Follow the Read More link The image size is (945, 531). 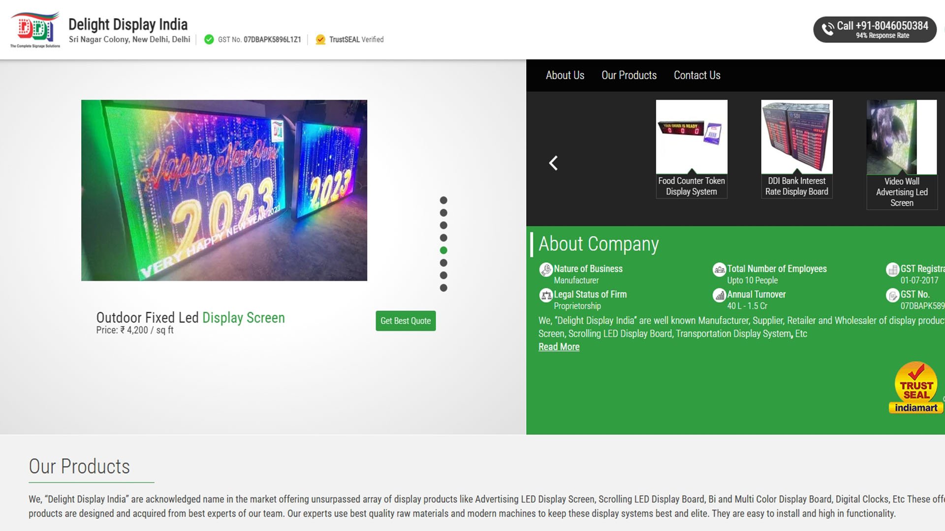pyautogui.click(x=559, y=347)
